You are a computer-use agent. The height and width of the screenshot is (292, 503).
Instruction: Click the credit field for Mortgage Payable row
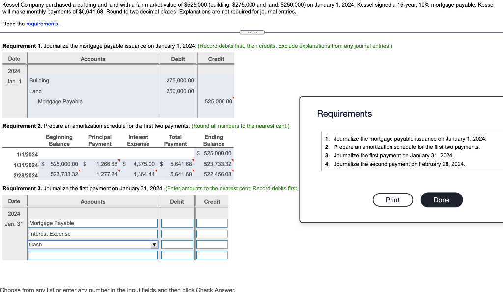click(x=212, y=223)
